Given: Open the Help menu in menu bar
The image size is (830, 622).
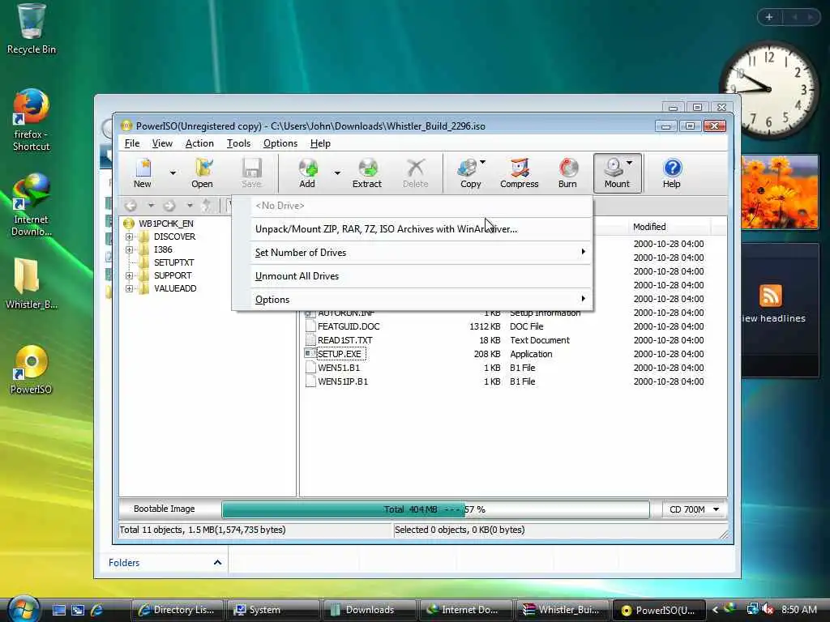Looking at the screenshot, I should [320, 143].
